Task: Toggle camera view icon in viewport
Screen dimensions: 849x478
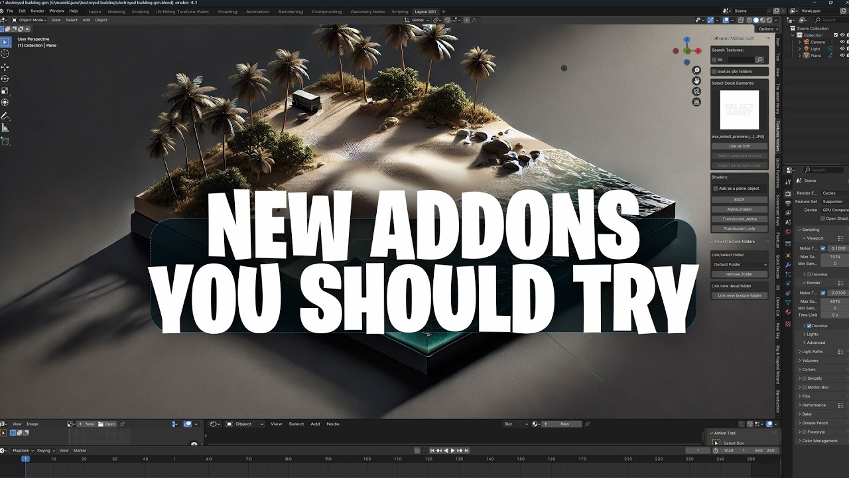Action: point(696,91)
